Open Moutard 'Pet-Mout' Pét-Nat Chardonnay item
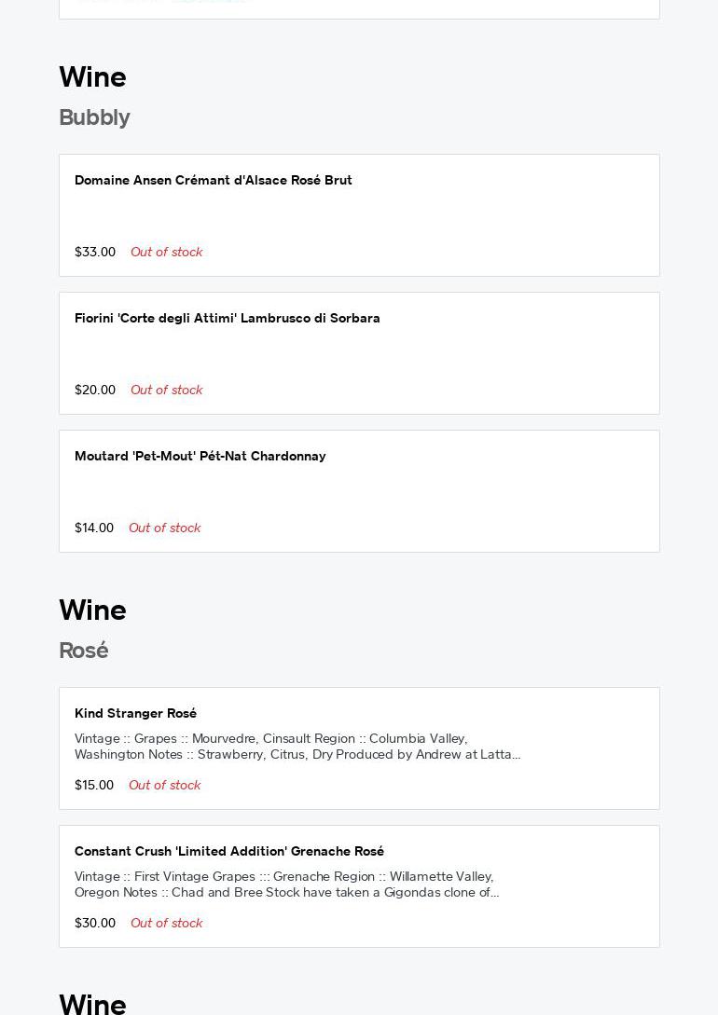Image resolution: width=718 pixels, height=1015 pixels. pyautogui.click(x=200, y=456)
